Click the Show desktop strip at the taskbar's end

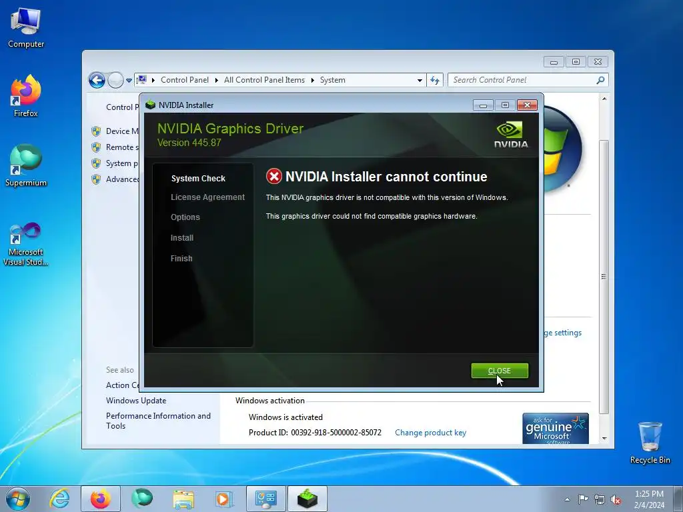pos(678,499)
